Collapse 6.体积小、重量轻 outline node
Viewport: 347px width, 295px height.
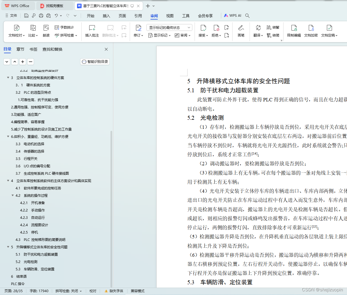click(x=8, y=136)
